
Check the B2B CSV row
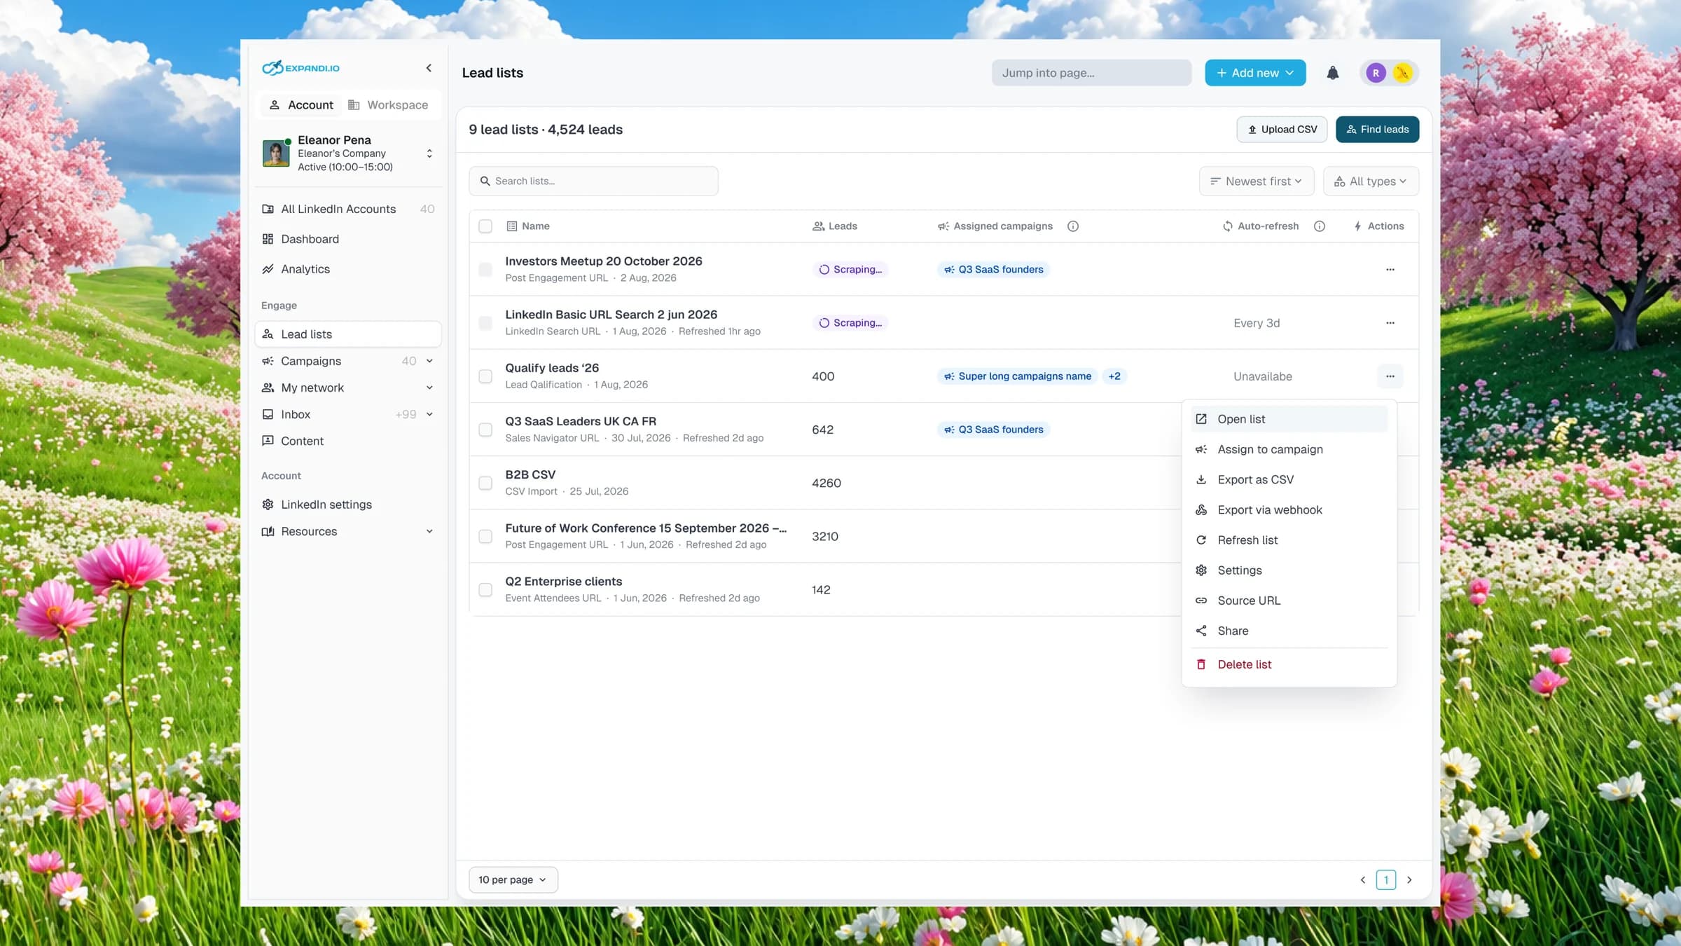point(485,483)
